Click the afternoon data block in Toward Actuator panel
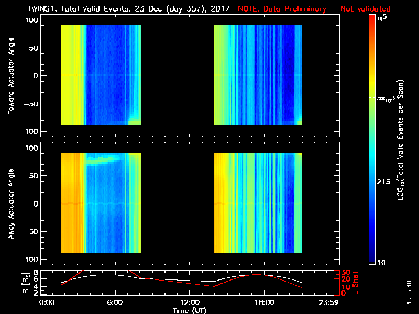 click(258, 75)
